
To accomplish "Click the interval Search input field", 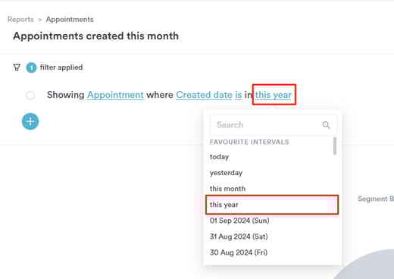I will [x=274, y=125].
